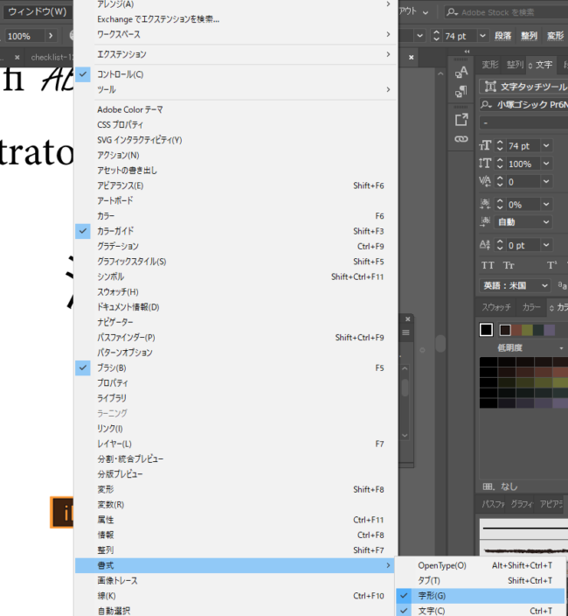
Task: Select アピアランス(E) menu item
Action: (236, 185)
